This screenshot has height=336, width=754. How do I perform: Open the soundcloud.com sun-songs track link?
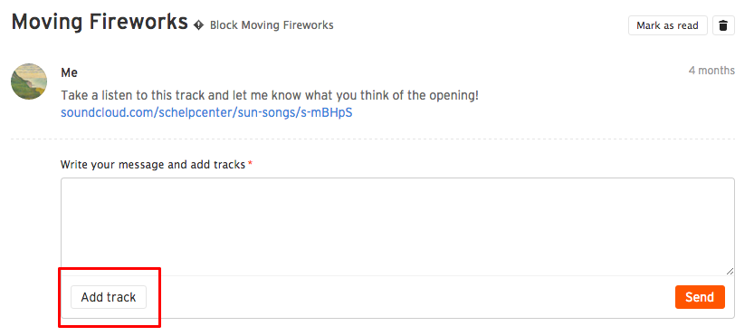(x=206, y=112)
